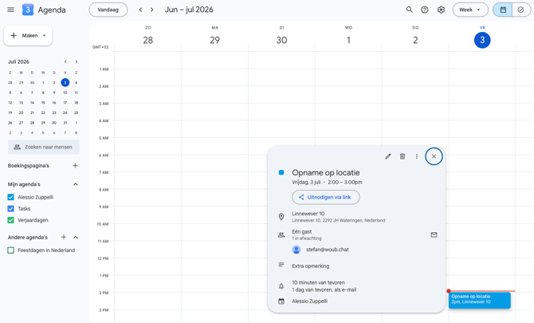Open the search magnifier icon
The image size is (534, 323).
tap(410, 10)
